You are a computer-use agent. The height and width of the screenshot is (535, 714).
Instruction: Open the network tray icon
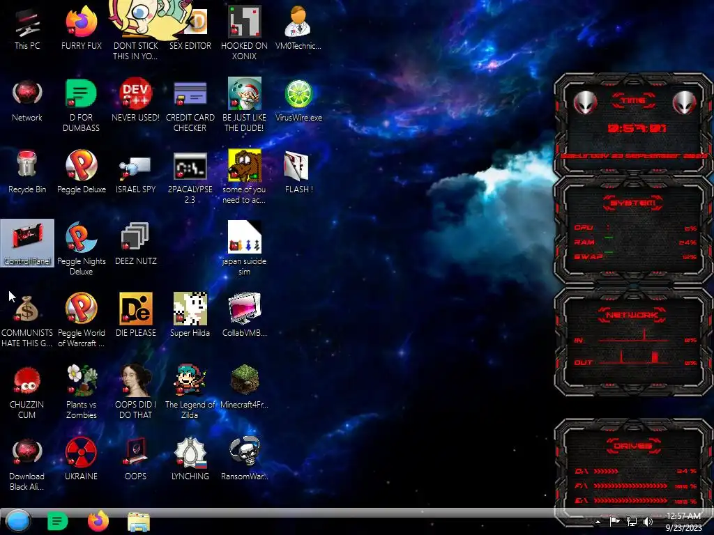pyautogui.click(x=632, y=522)
